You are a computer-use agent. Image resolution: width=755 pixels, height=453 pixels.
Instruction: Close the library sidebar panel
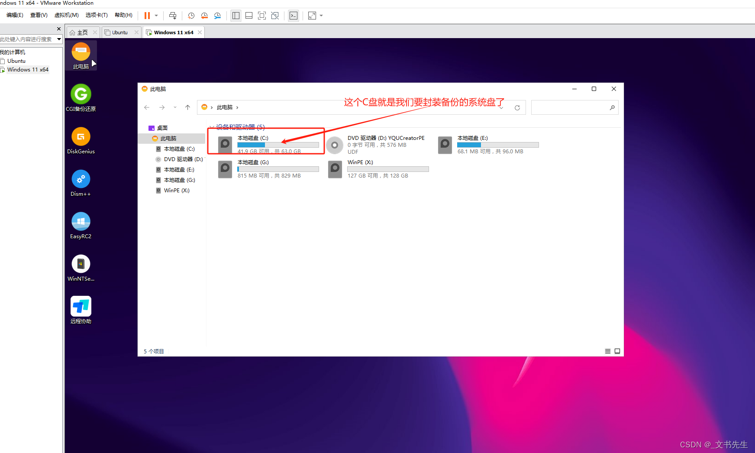point(59,29)
